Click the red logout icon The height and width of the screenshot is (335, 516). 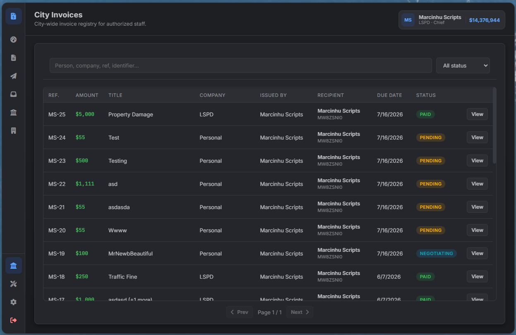point(14,321)
